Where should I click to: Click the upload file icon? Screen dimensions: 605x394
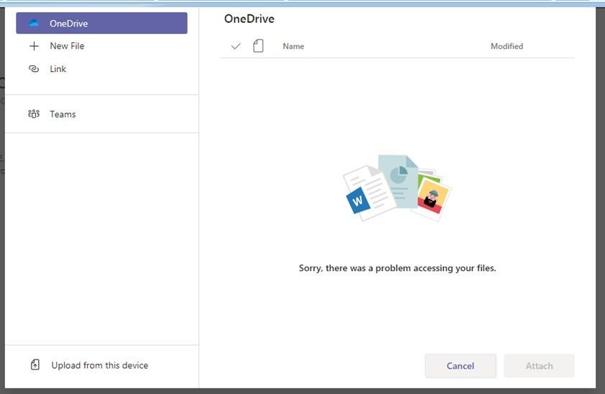35,365
